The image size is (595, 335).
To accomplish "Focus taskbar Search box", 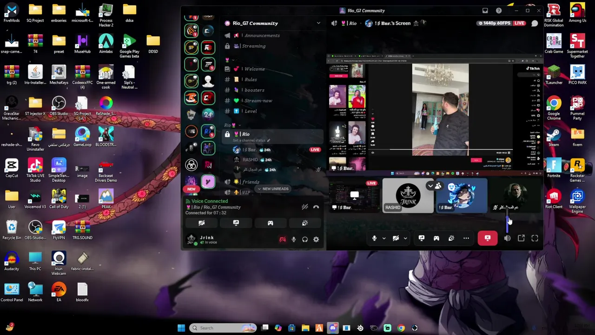I will point(223,328).
